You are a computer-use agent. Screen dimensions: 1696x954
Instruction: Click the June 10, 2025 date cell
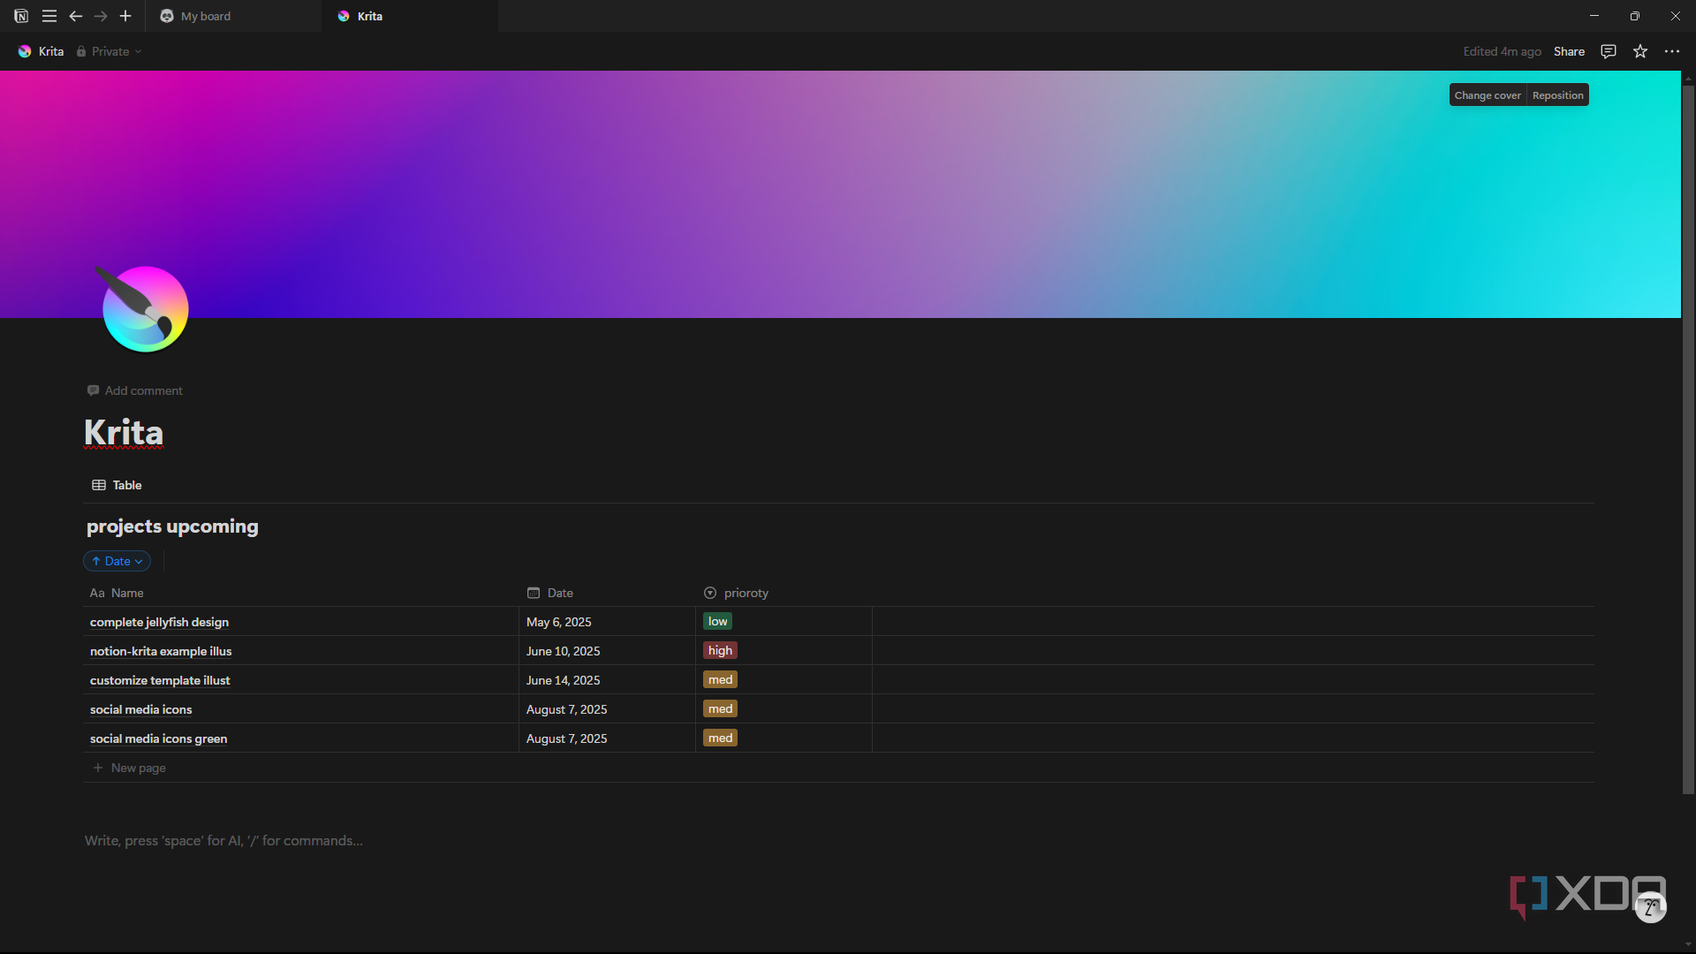607,651
